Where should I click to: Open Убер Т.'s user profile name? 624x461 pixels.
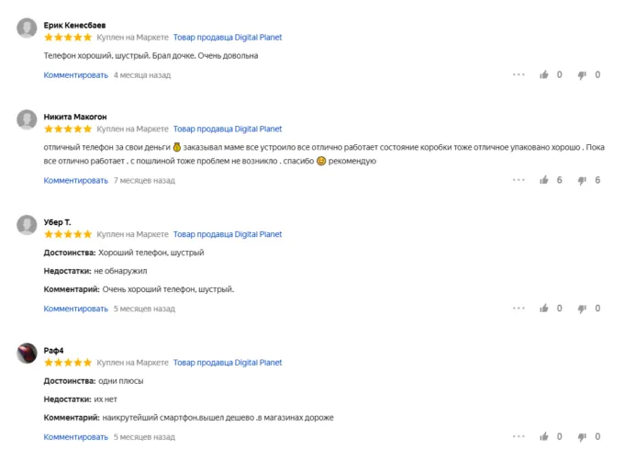(x=57, y=222)
